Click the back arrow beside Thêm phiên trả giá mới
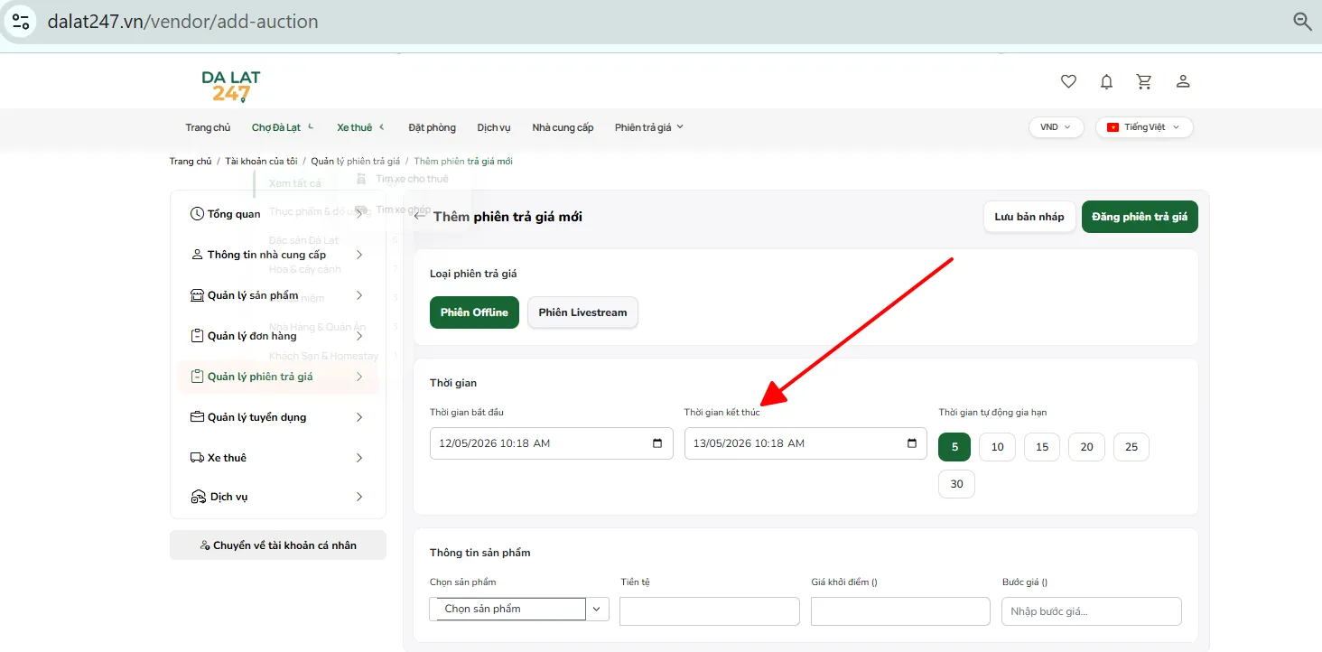 pyautogui.click(x=420, y=217)
